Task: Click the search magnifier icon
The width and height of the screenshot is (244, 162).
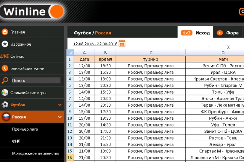Action: [x=5, y=80]
